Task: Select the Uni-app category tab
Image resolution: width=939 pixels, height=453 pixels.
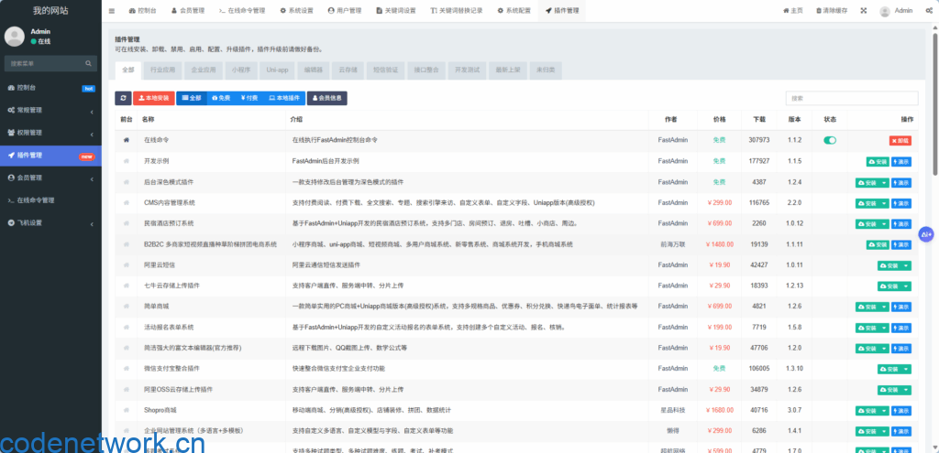Action: tap(277, 70)
